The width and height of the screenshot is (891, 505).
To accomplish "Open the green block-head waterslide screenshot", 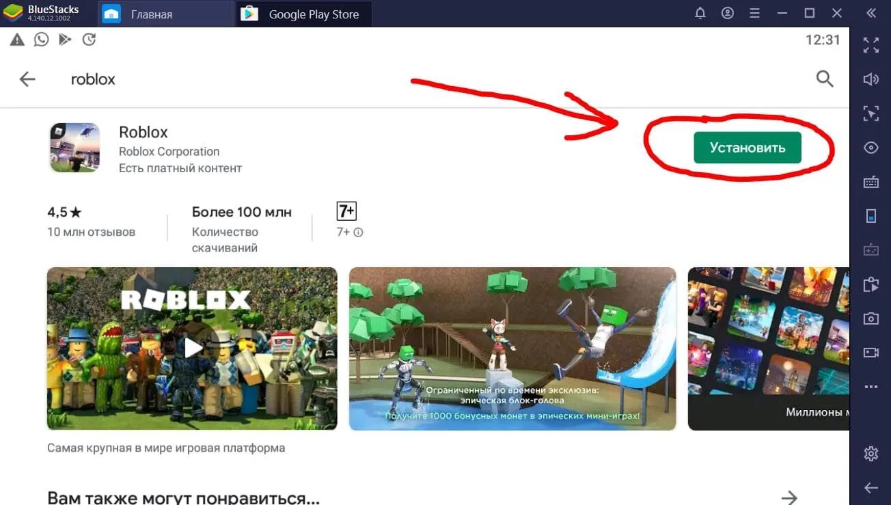I will pyautogui.click(x=512, y=349).
